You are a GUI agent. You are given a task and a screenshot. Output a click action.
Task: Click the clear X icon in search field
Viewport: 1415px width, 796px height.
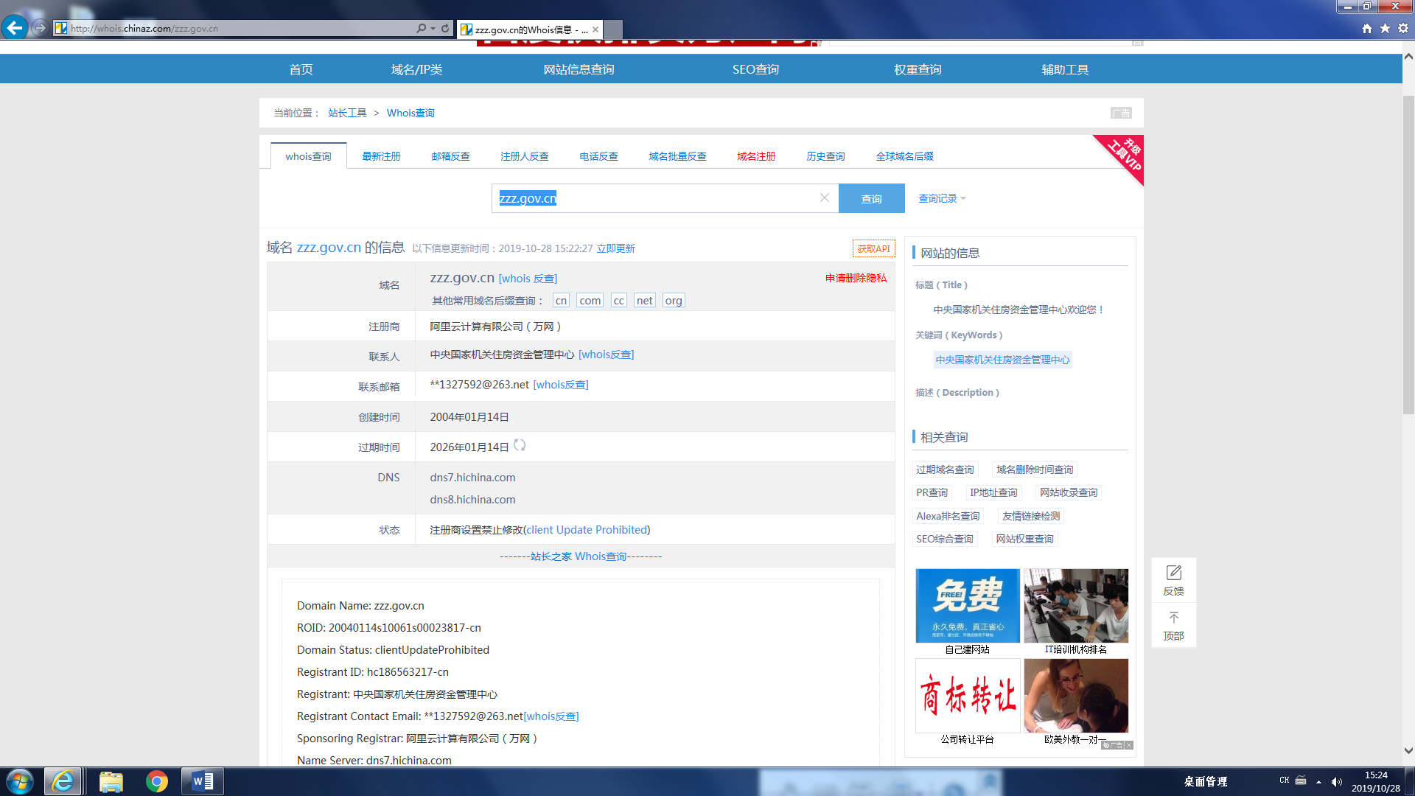(x=825, y=198)
